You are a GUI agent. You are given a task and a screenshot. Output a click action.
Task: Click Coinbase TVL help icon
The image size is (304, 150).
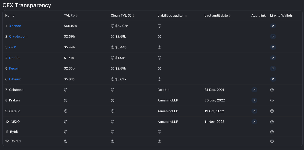click(66, 90)
